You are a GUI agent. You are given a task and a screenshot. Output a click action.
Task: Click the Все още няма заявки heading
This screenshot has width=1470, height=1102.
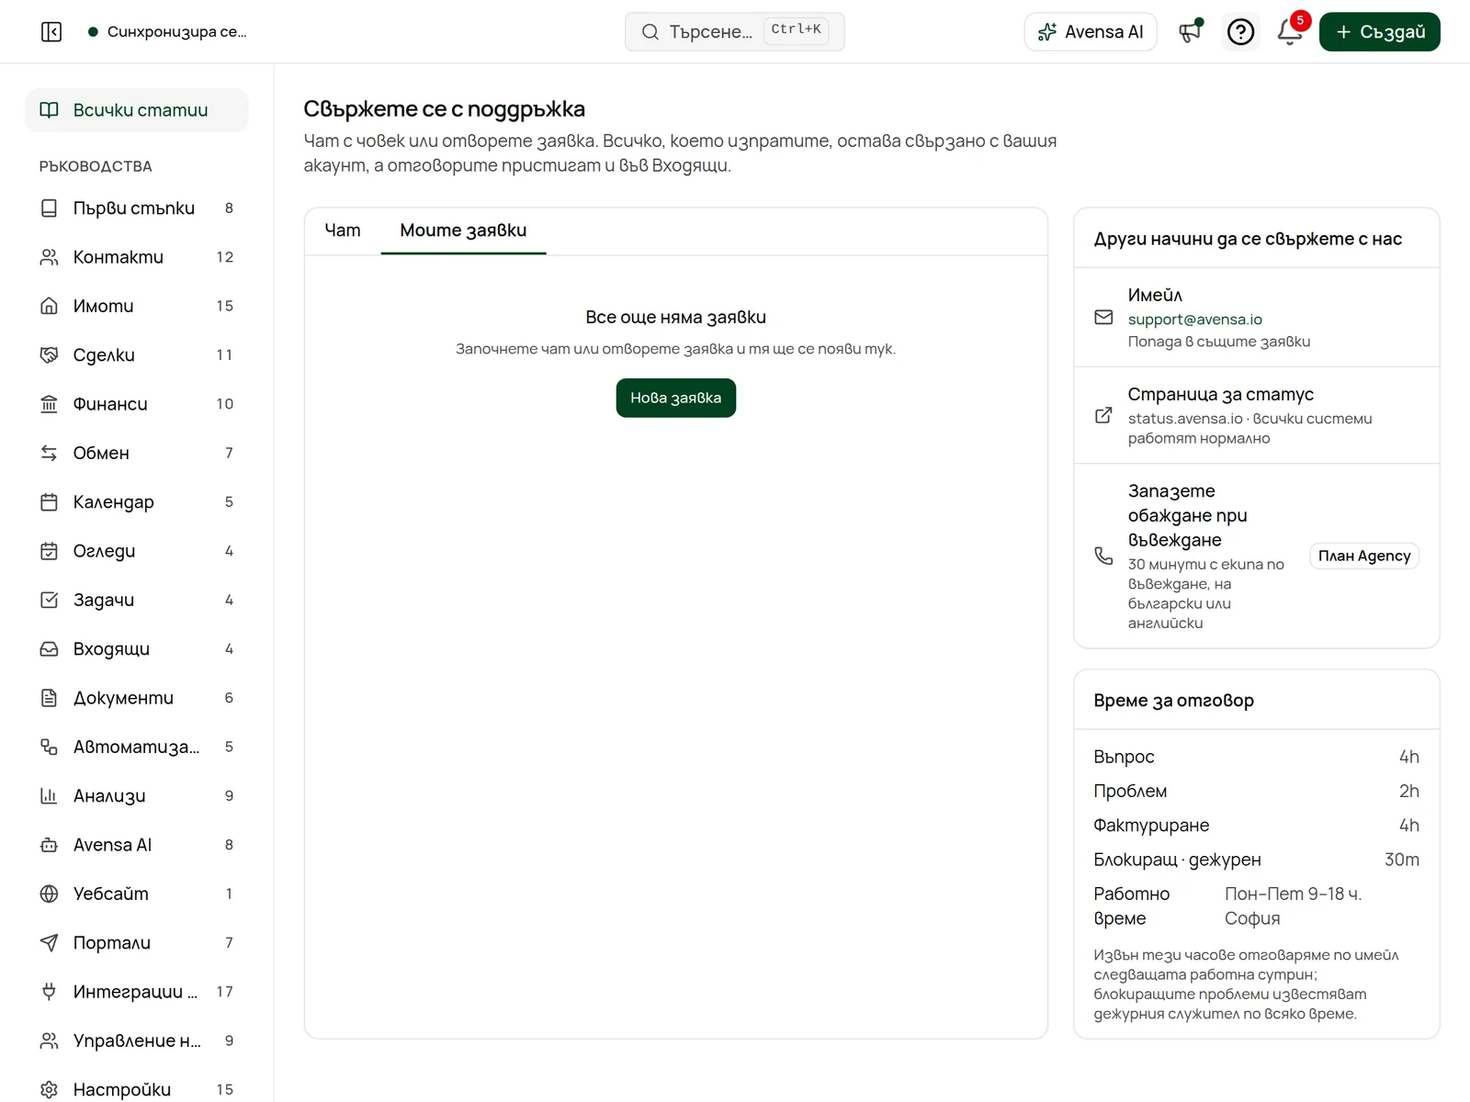pos(676,317)
